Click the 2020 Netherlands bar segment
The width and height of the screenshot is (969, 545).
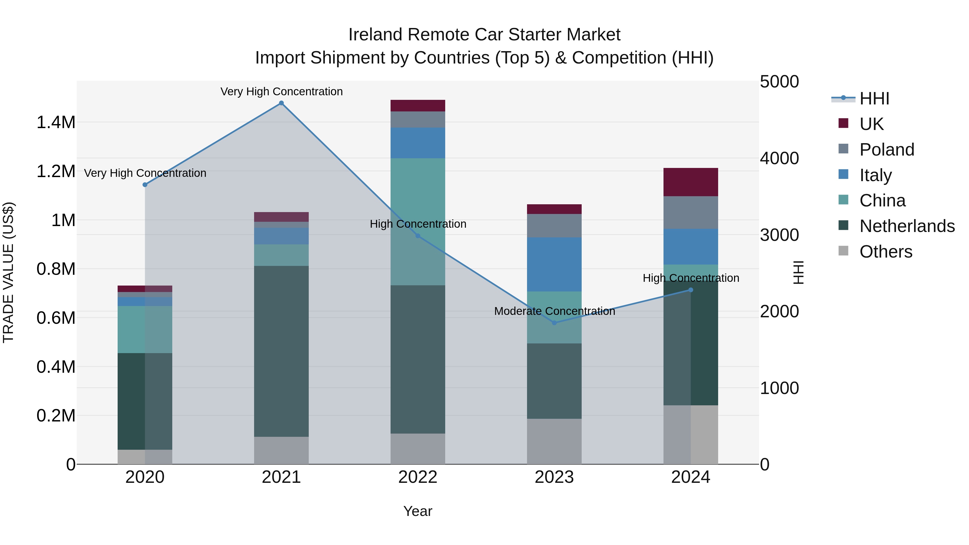(x=145, y=401)
